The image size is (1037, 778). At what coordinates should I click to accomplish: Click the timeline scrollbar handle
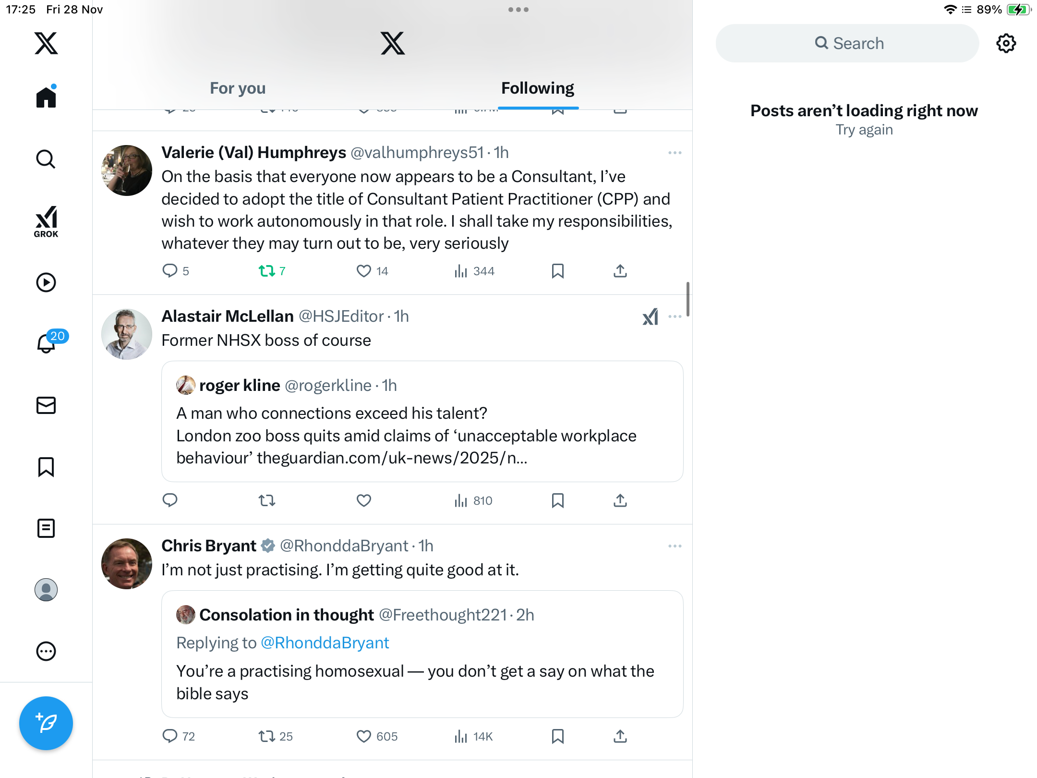688,299
